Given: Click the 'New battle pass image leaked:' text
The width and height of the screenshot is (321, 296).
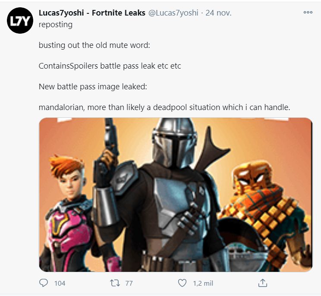Looking at the screenshot, I should click(93, 87).
